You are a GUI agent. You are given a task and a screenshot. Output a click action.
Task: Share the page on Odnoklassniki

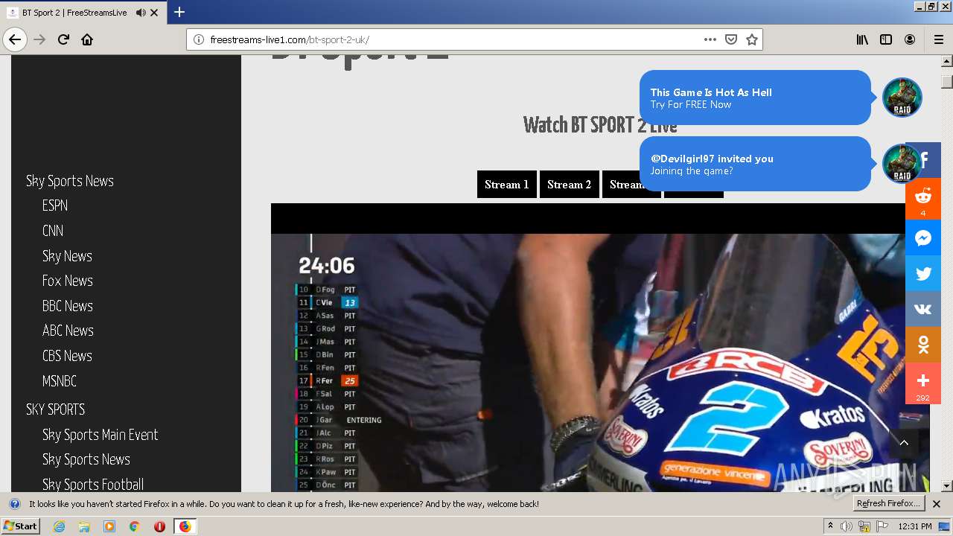[x=923, y=345]
